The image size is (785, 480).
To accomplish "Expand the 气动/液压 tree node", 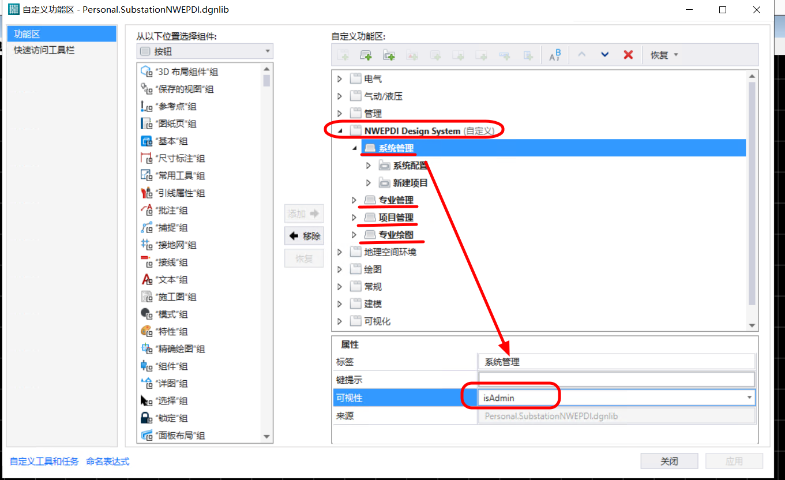I will (340, 96).
